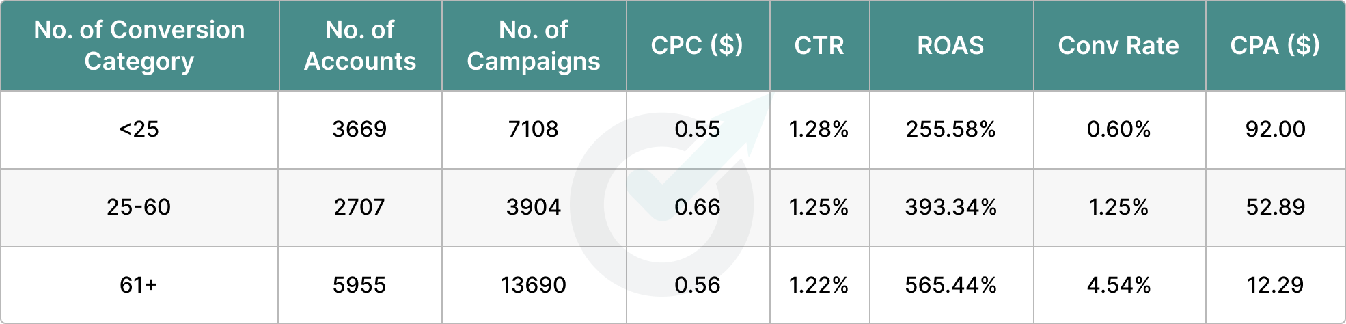Click campaigns value 13690

(x=534, y=285)
